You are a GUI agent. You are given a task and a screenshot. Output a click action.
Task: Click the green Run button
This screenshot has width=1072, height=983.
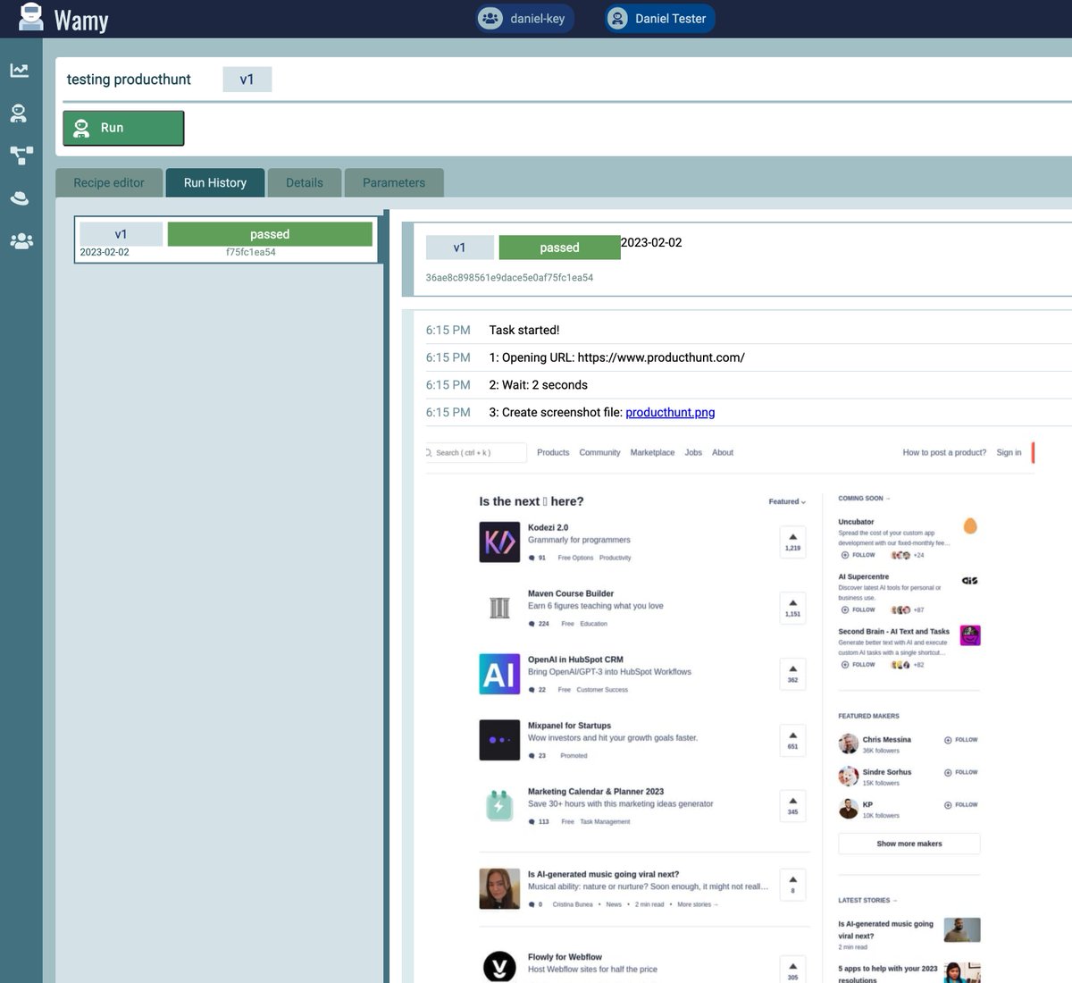pos(123,128)
